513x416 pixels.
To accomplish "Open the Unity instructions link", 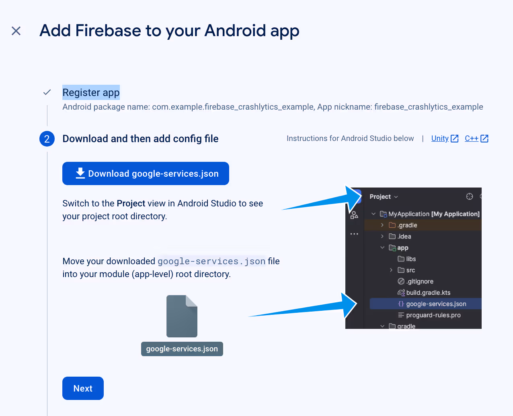I will click(440, 139).
